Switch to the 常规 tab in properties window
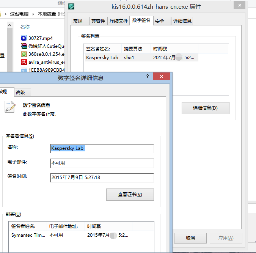The height and width of the screenshot is (253, 256). 80,21
